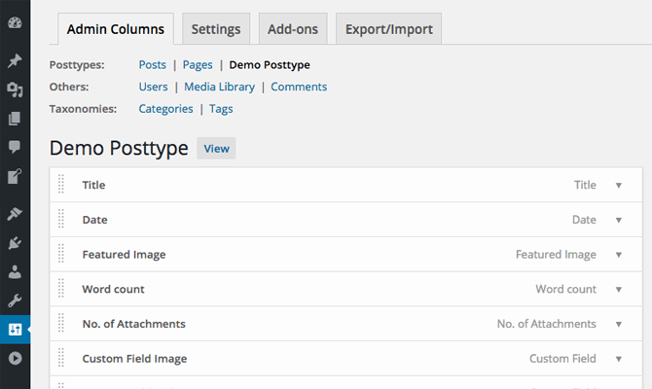Image resolution: width=652 pixels, height=389 pixels.
Task: Click the gray Custom Field type text
Action: pos(562,359)
